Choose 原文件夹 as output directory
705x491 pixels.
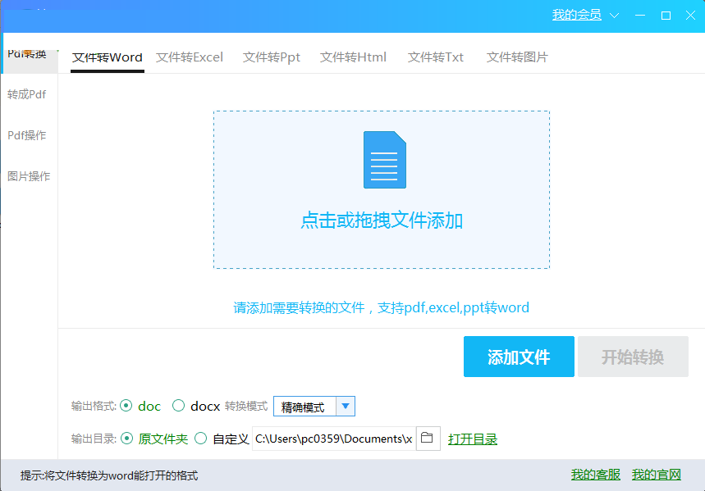coord(129,438)
